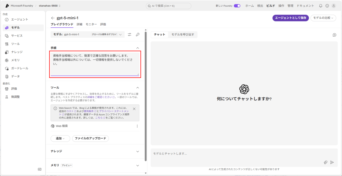Open the Web 検索 three-dot menu

137,126
